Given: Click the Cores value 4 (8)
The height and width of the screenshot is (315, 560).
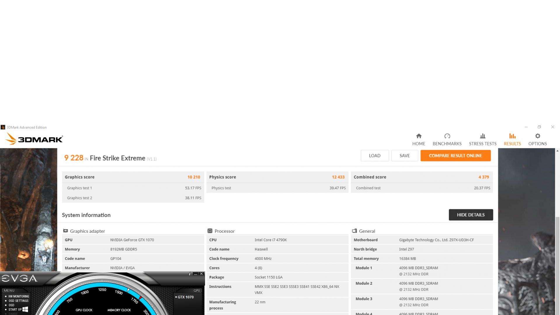Looking at the screenshot, I should (258, 268).
